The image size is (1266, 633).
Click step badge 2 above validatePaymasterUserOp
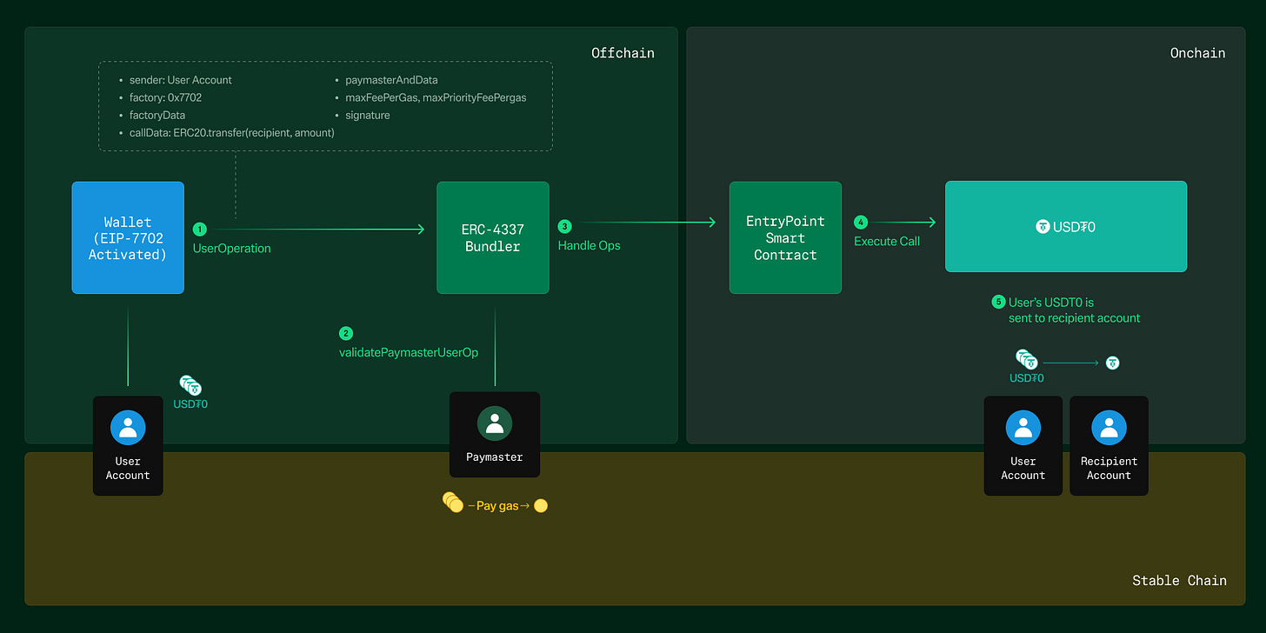(346, 333)
